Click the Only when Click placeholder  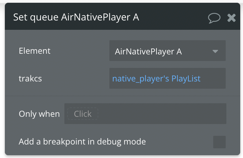point(83,114)
